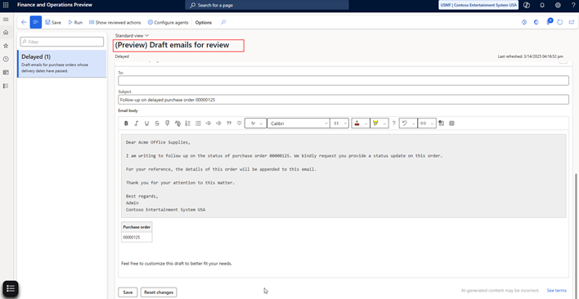
Task: Open the notifications bell
Action: pyautogui.click(x=542, y=5)
